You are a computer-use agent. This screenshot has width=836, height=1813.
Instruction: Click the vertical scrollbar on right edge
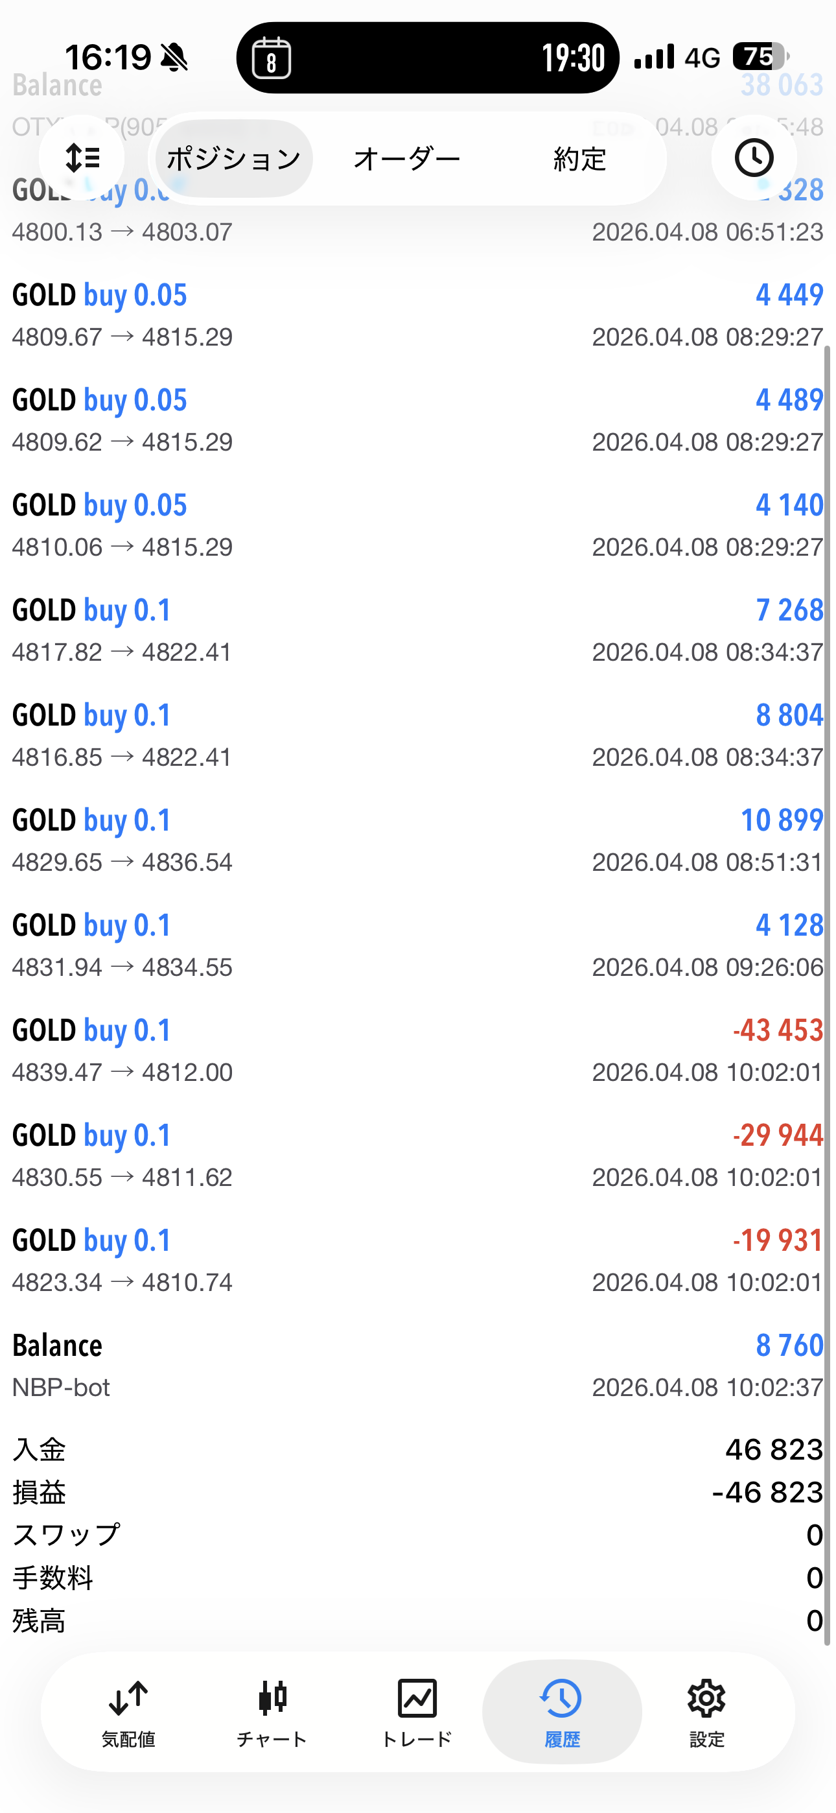coord(828,986)
